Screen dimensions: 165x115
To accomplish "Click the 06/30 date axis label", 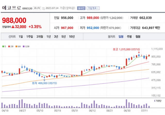I will pyautogui.click(x=127, y=111).
